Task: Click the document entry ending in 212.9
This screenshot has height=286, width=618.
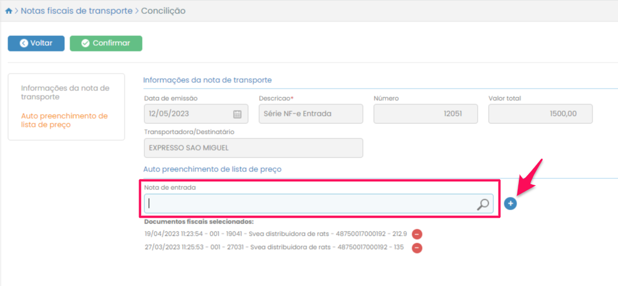Action: click(x=275, y=234)
